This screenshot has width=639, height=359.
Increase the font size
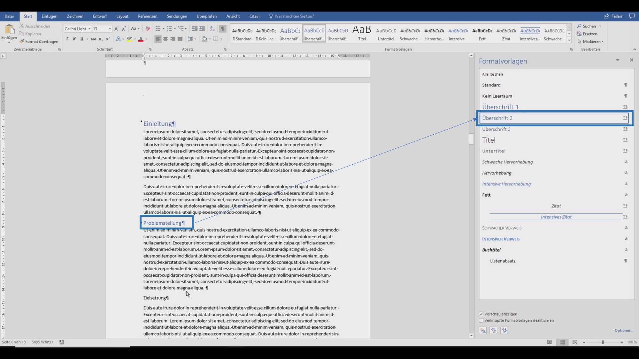pyautogui.click(x=117, y=29)
